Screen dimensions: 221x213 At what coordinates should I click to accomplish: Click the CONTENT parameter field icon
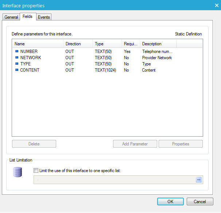coord(16,70)
